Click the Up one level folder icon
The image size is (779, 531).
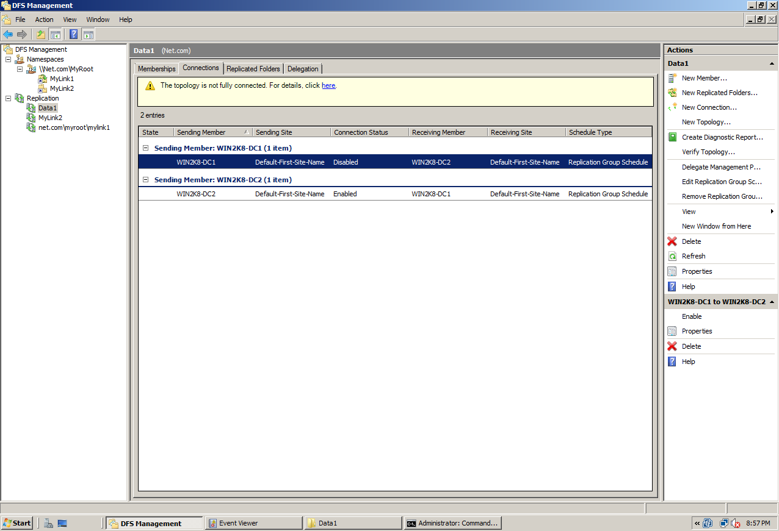pos(41,34)
